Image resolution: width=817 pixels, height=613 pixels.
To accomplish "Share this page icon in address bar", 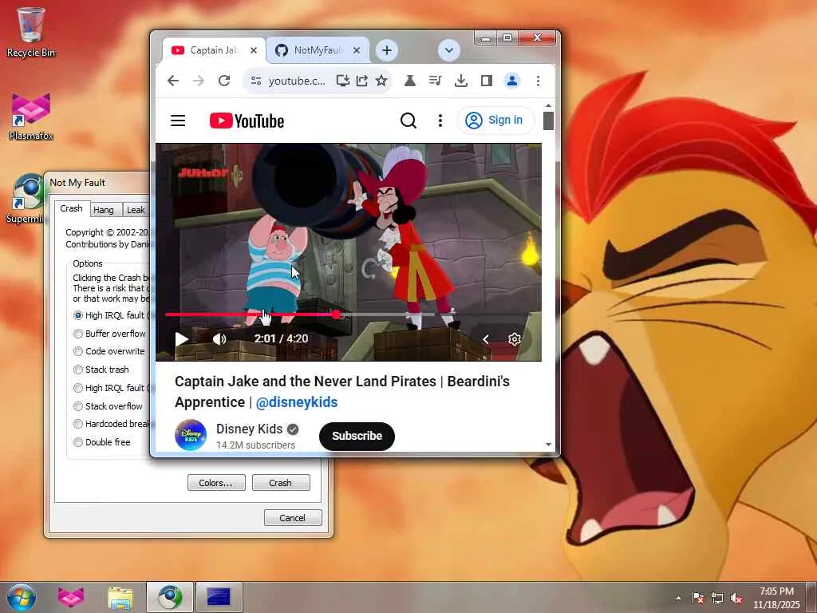I will [x=362, y=81].
